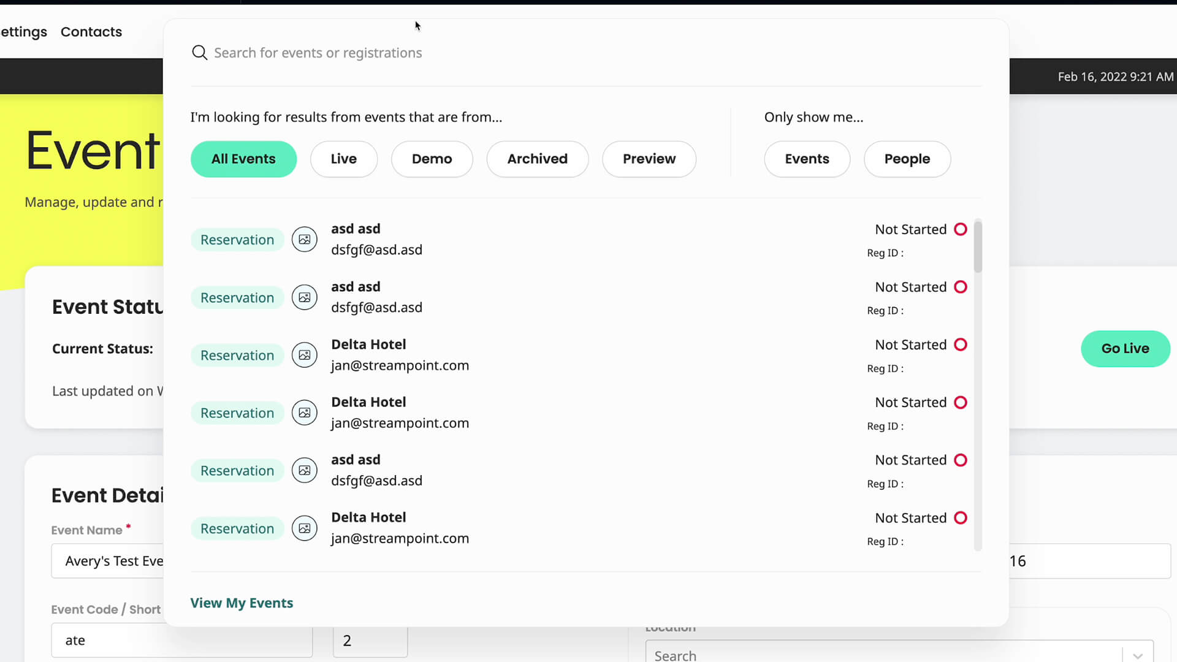Filter results to Demo events

(432, 159)
